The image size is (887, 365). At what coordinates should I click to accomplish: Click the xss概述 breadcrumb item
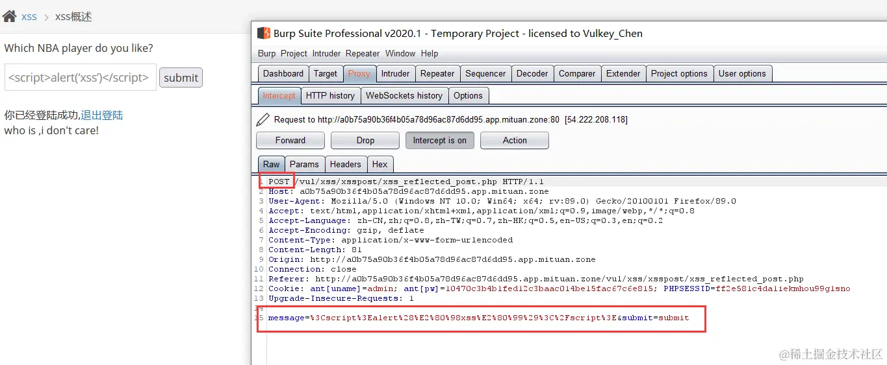coord(73,17)
